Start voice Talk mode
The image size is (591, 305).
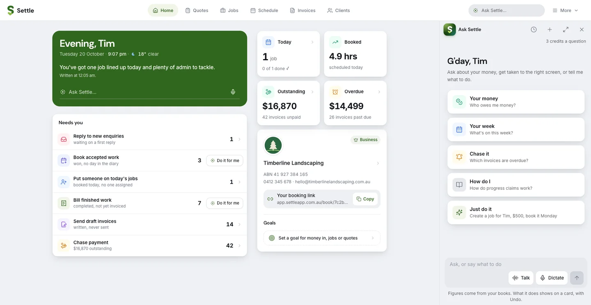(521, 278)
